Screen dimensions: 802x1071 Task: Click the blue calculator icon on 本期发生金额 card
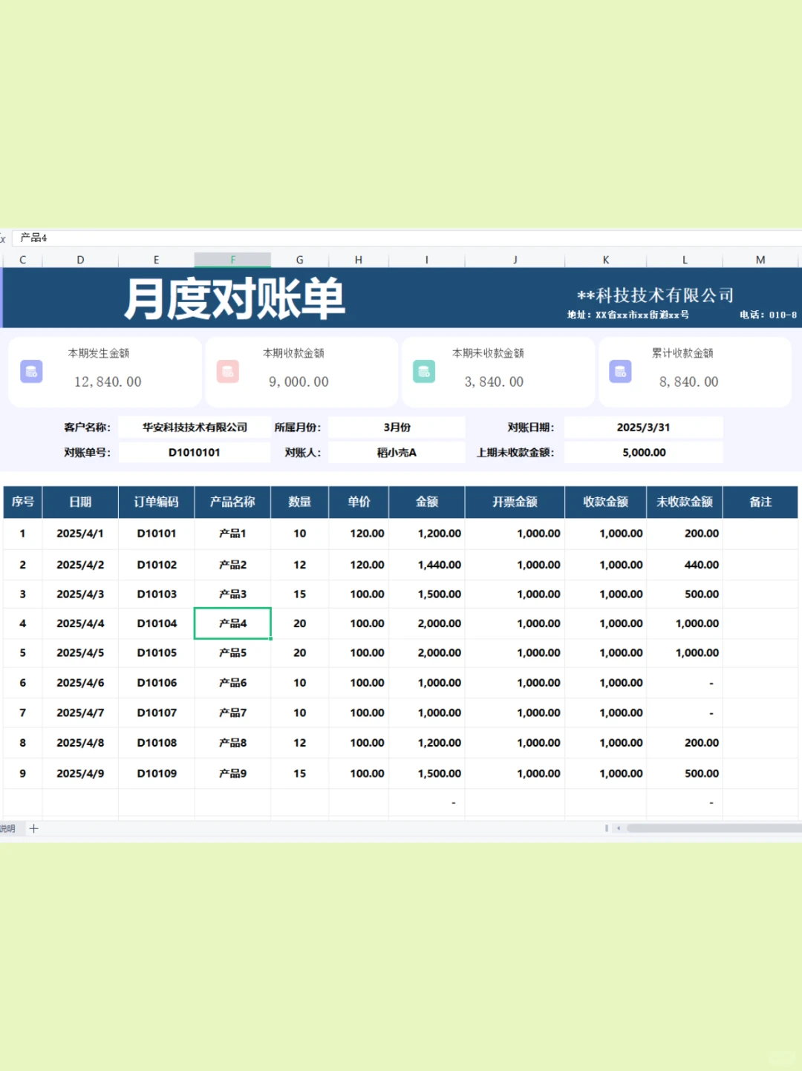click(30, 372)
